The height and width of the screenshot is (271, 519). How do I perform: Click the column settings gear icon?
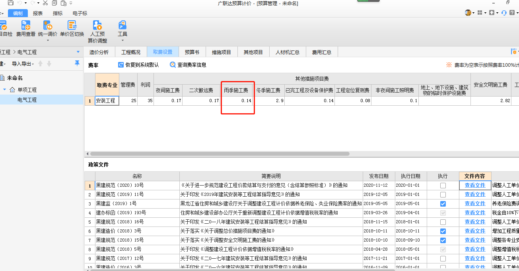tap(514, 52)
